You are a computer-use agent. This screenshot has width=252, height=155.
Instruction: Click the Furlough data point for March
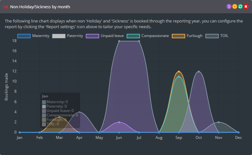click(60, 117)
